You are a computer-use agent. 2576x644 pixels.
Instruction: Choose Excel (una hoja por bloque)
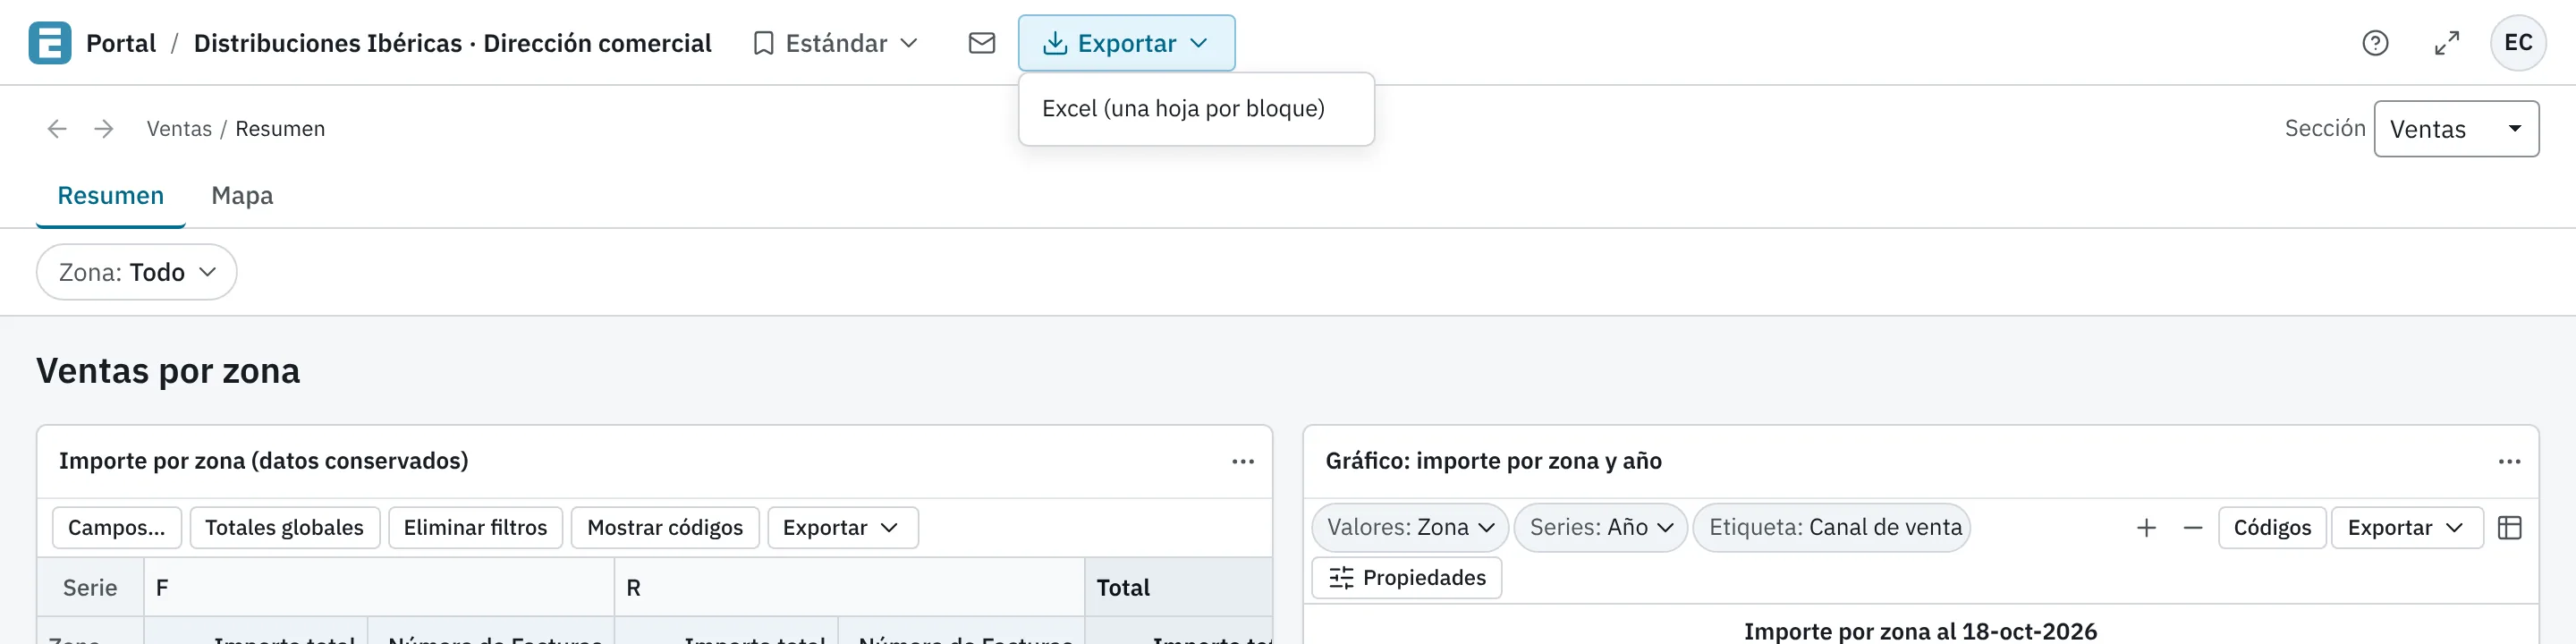pyautogui.click(x=1196, y=109)
